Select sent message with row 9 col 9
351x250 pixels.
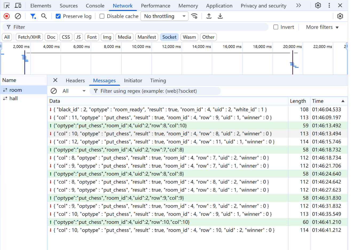click(x=198, y=198)
